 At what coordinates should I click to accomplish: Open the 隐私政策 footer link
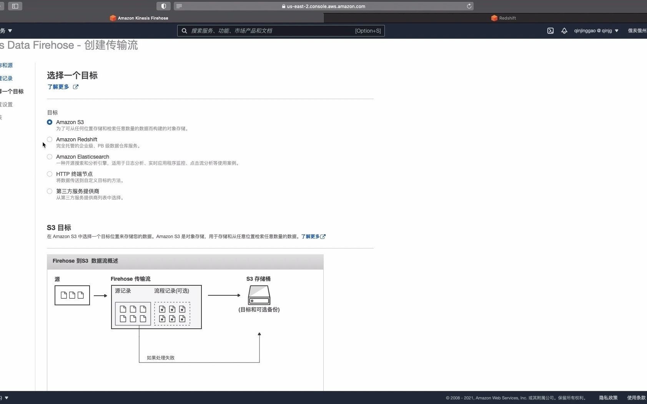(x=608, y=398)
